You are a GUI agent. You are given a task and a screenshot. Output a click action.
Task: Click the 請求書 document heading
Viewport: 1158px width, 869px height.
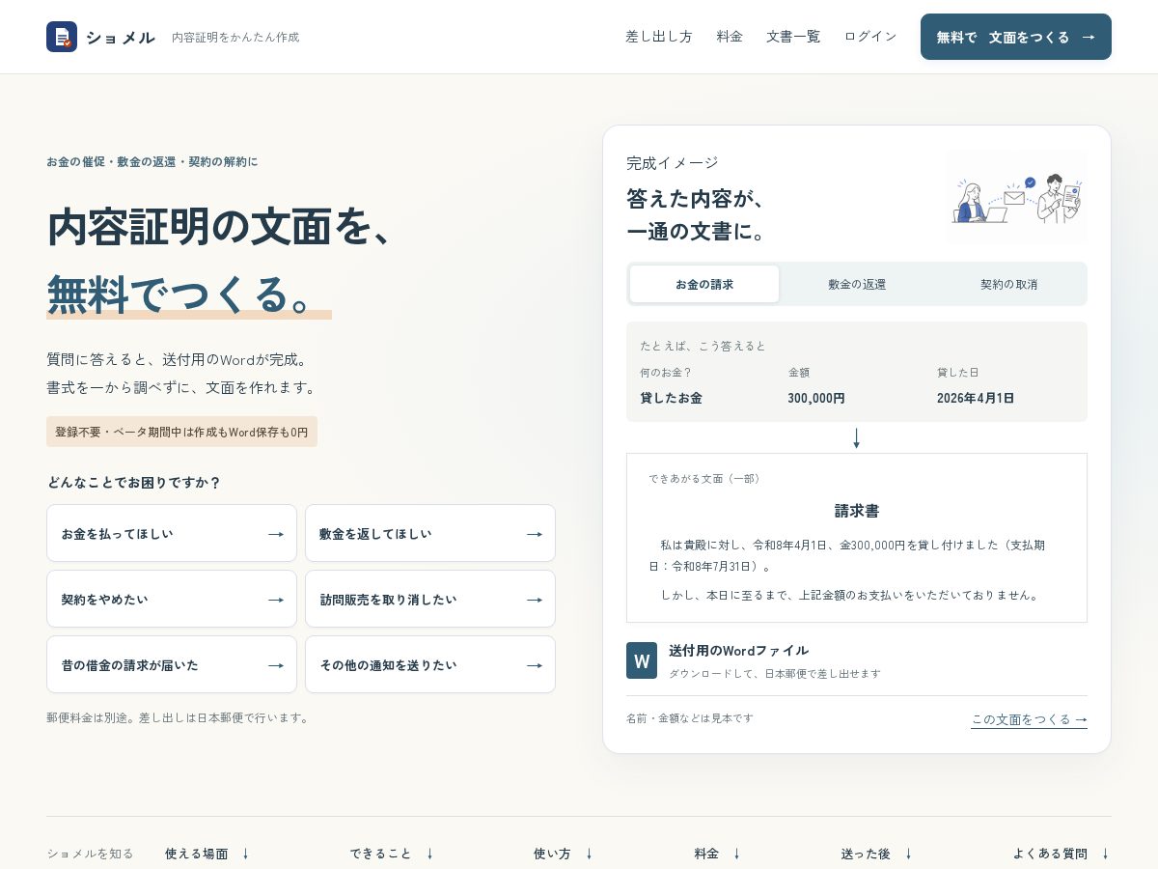point(857,511)
